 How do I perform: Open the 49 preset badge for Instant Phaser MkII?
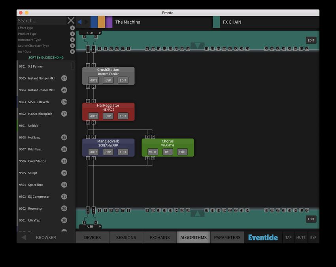coord(64,90)
